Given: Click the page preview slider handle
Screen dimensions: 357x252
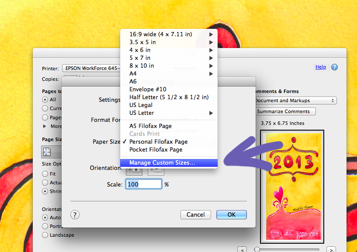Looking at the screenshot, I should click(257, 249).
